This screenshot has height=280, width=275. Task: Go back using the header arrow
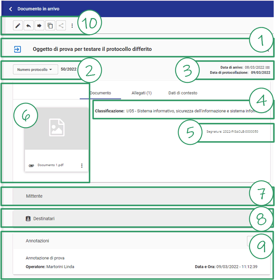click(x=11, y=9)
